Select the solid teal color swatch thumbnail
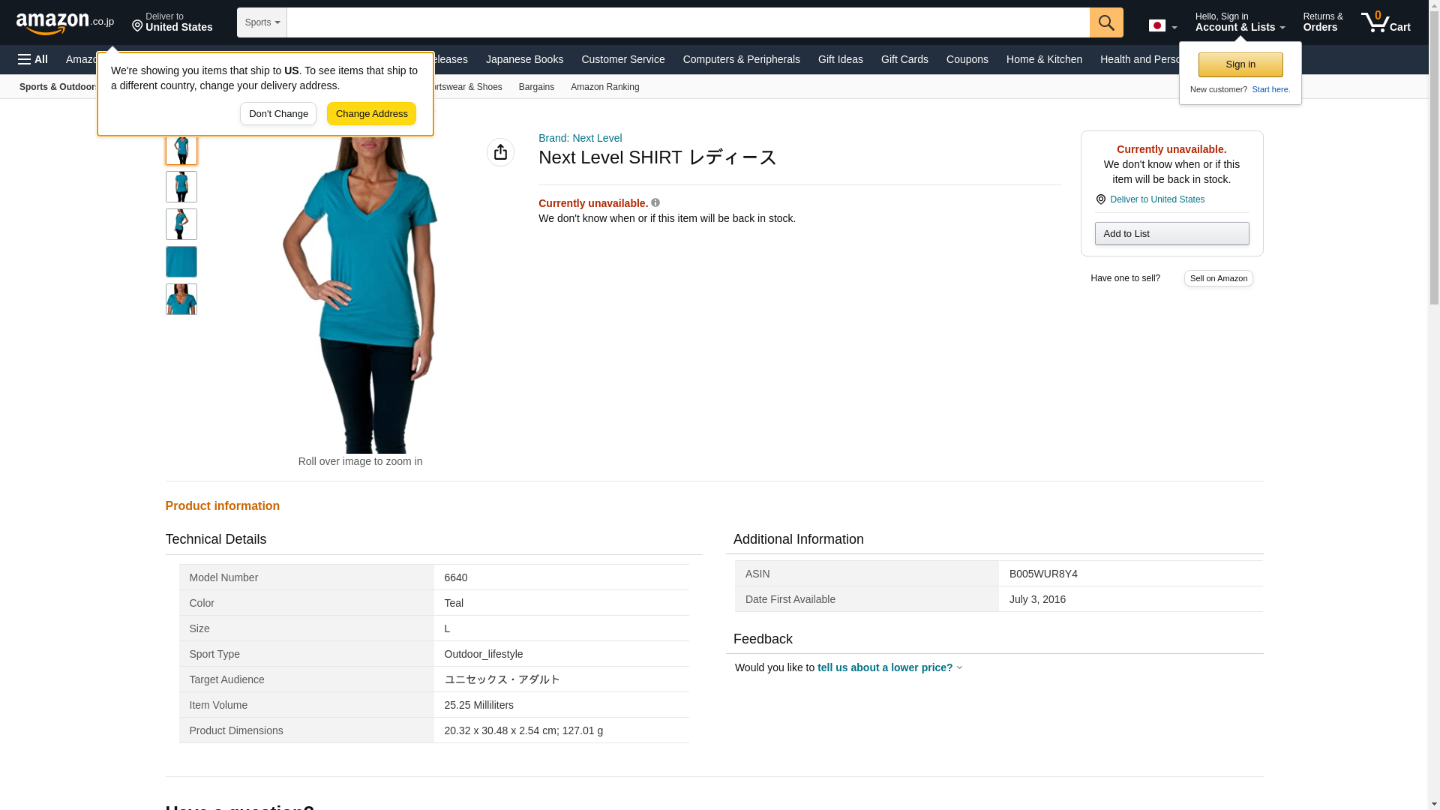The image size is (1440, 810). [x=181, y=262]
